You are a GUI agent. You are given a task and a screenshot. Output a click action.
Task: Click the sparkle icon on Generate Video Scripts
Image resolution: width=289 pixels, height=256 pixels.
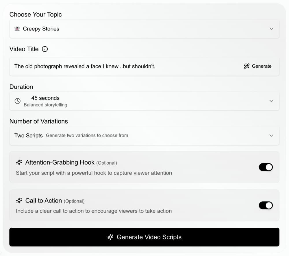pos(110,237)
